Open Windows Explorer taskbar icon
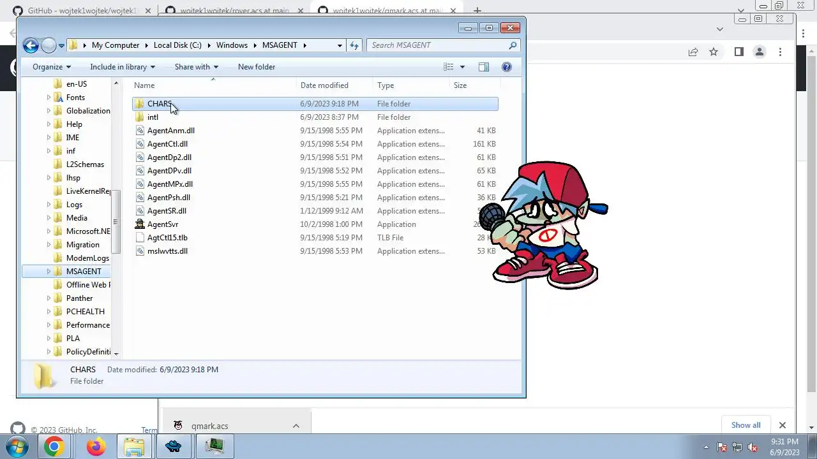The image size is (817, 459). click(134, 447)
